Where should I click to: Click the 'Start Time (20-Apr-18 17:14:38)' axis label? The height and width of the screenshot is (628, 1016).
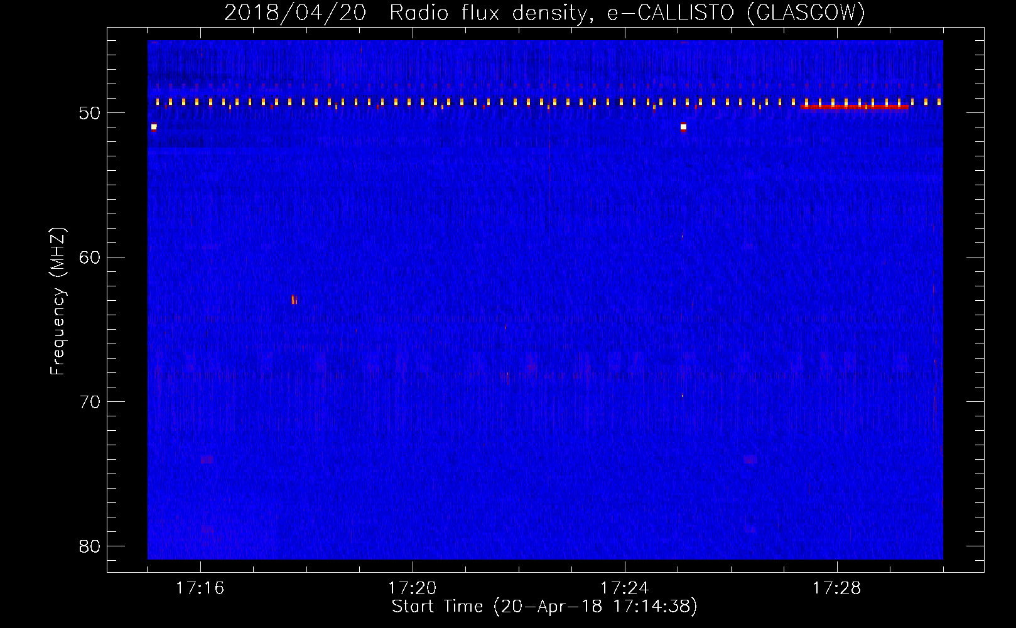pyautogui.click(x=544, y=607)
